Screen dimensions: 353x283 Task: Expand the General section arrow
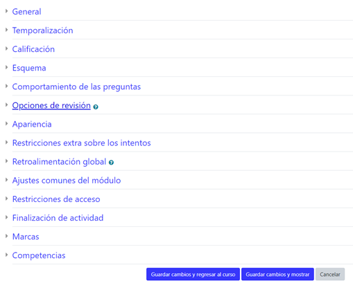click(6, 11)
